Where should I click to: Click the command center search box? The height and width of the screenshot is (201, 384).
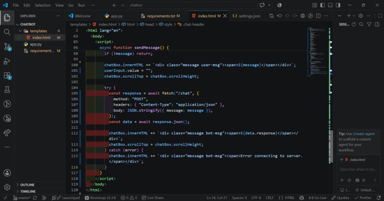[192, 5]
